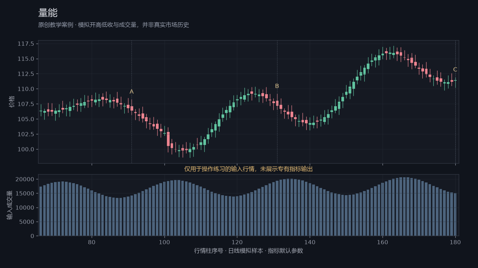This screenshot has height=268, width=478.
Task: Click the chart title 量能
Action: [48, 13]
